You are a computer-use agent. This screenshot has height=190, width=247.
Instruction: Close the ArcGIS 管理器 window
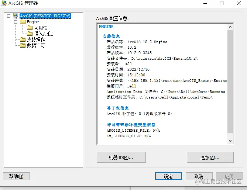(239, 3)
